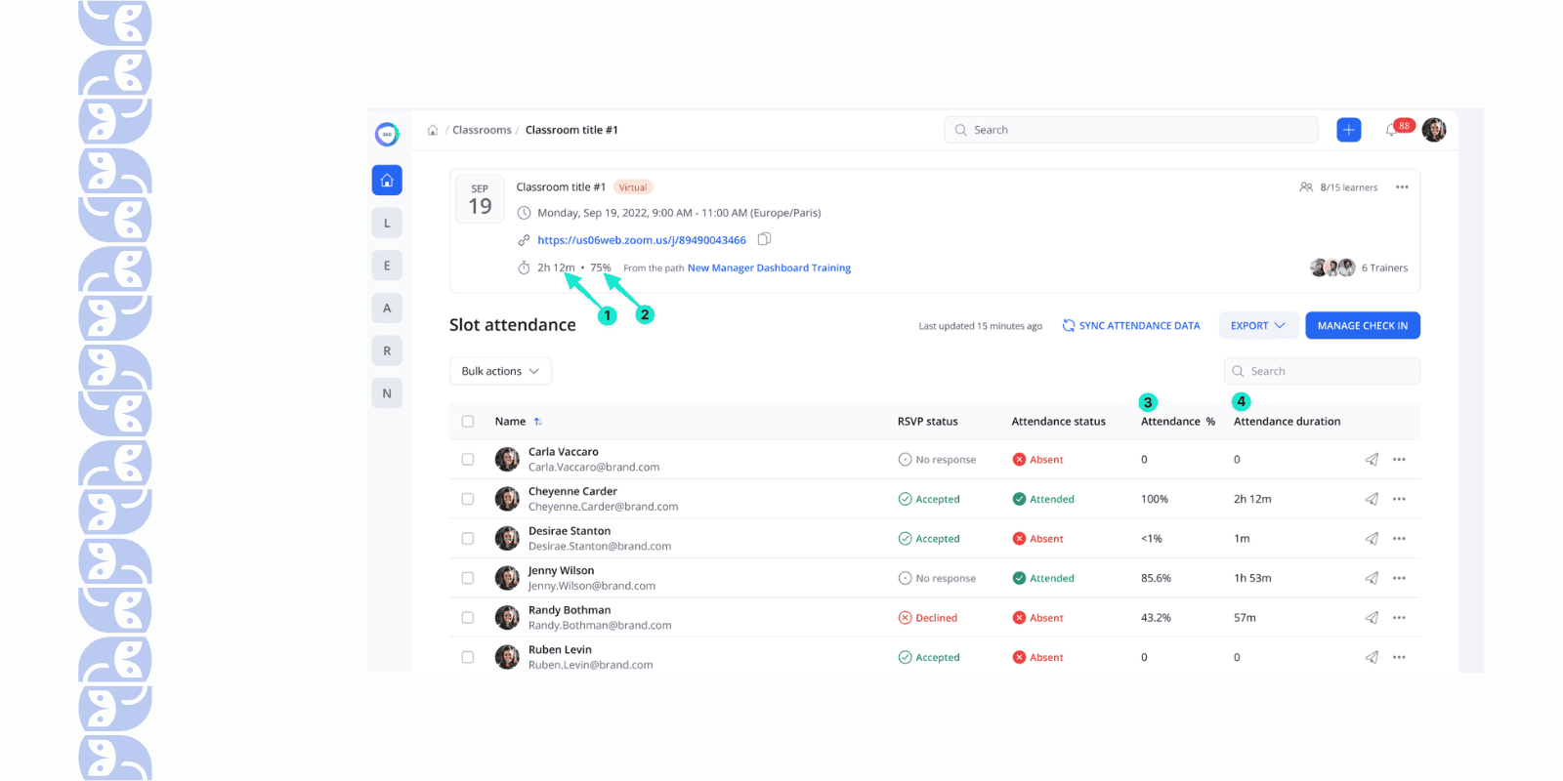This screenshot has width=1563, height=781.
Task: Click the Classrooms breadcrumb
Action: 482,130
